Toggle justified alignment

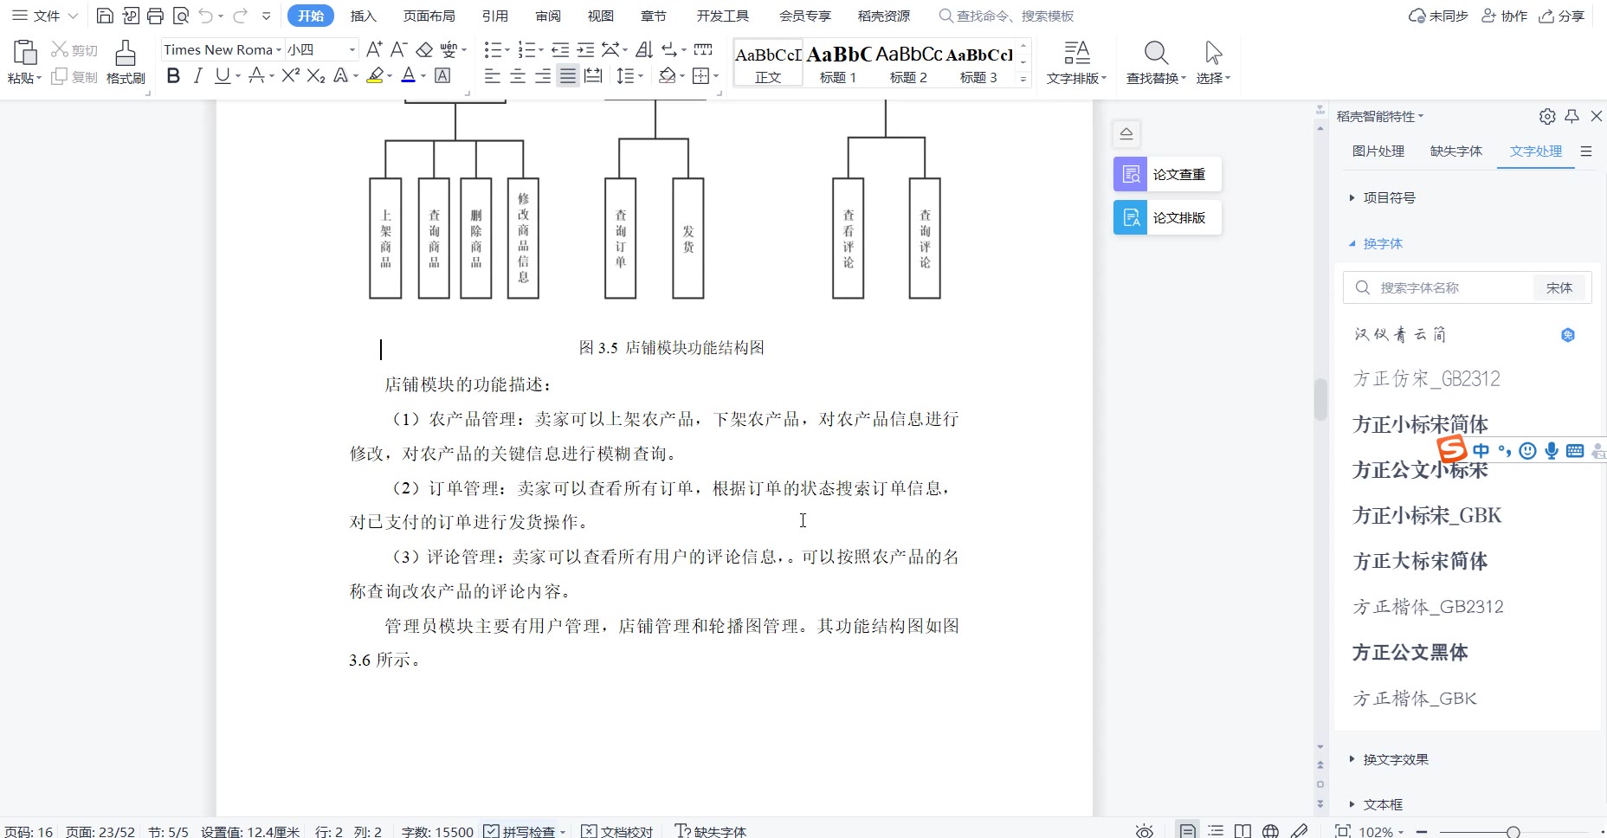tap(568, 76)
